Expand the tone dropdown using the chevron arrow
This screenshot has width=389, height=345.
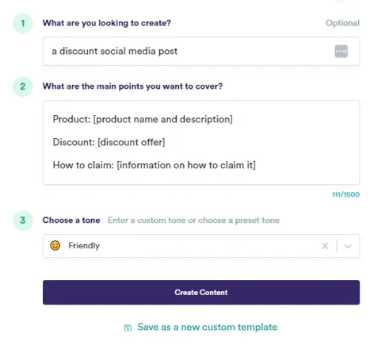pyautogui.click(x=348, y=247)
